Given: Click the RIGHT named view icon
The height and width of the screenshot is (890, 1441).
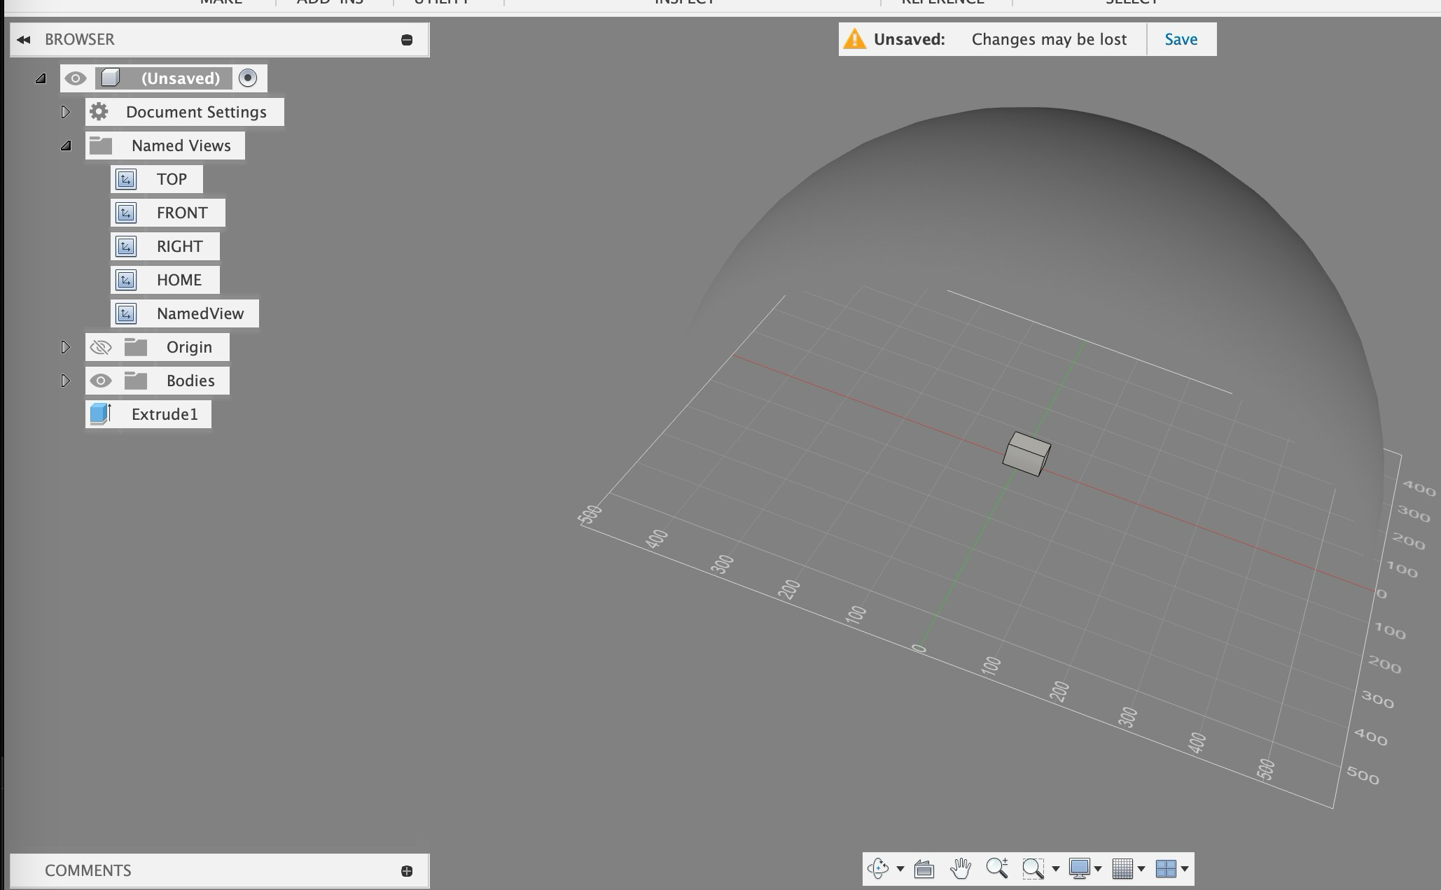Looking at the screenshot, I should (126, 246).
